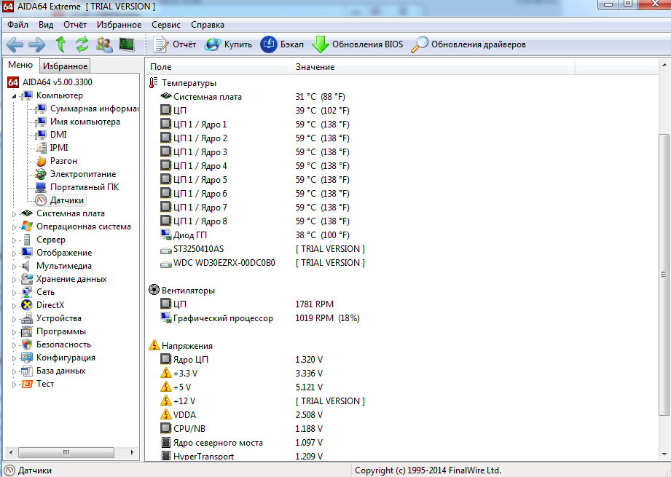This screenshot has width=671, height=477.
Task: Open user management icon in toolbar
Action: coord(104,44)
